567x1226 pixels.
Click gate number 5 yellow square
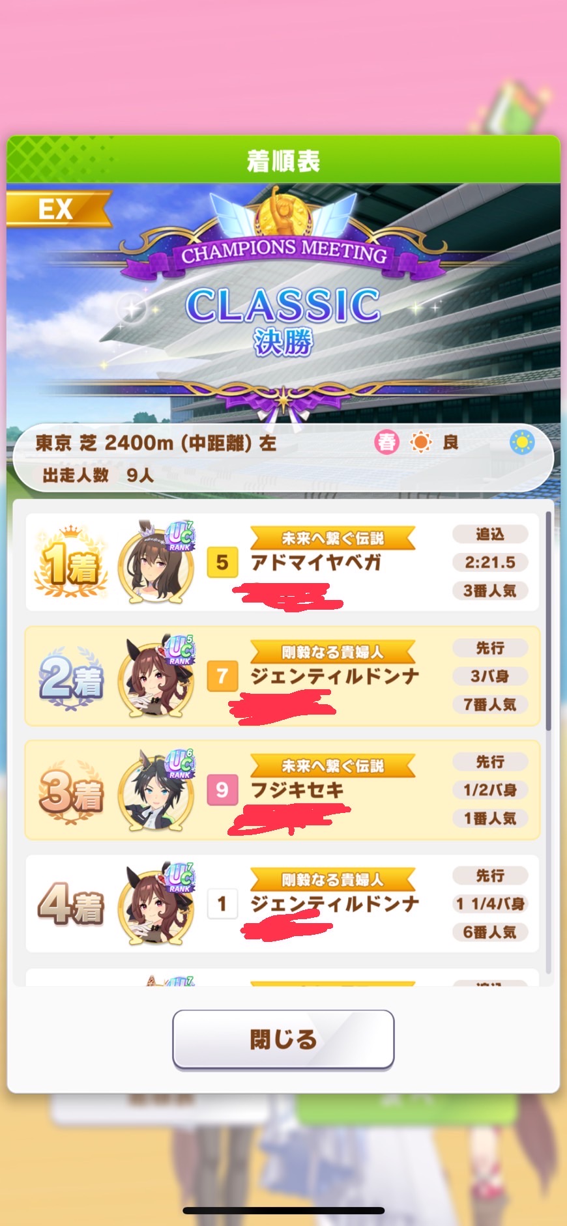(x=222, y=562)
